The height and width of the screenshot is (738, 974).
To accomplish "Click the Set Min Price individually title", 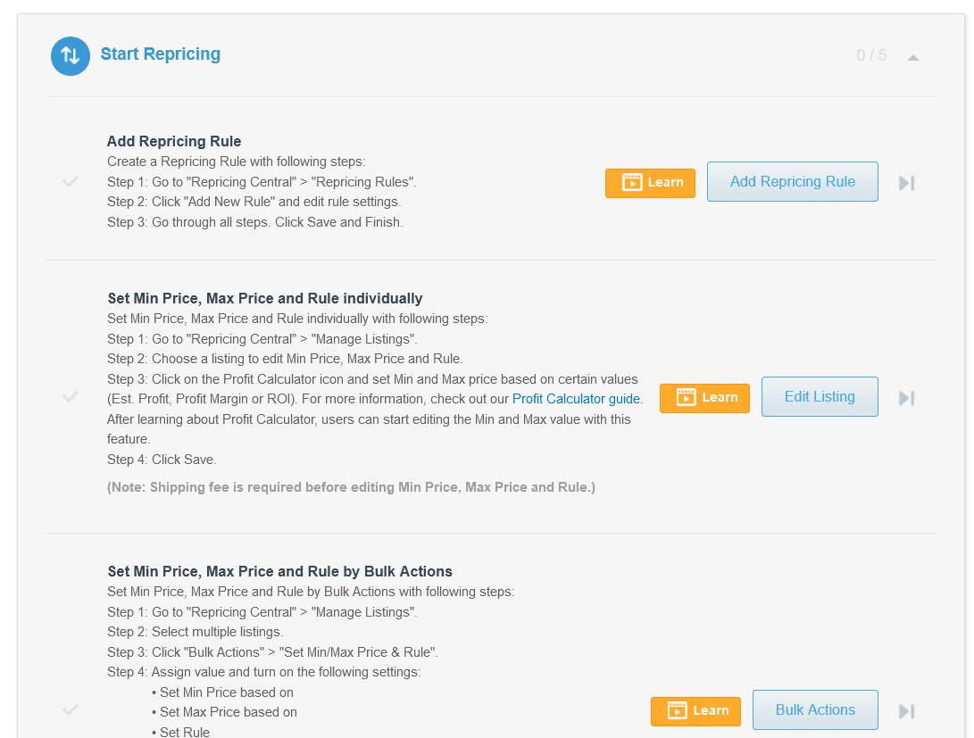I will (265, 298).
